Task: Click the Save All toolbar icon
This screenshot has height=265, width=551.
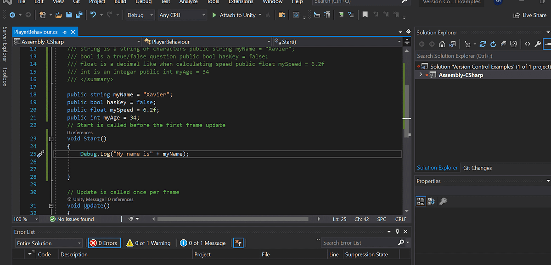Action: point(78,15)
